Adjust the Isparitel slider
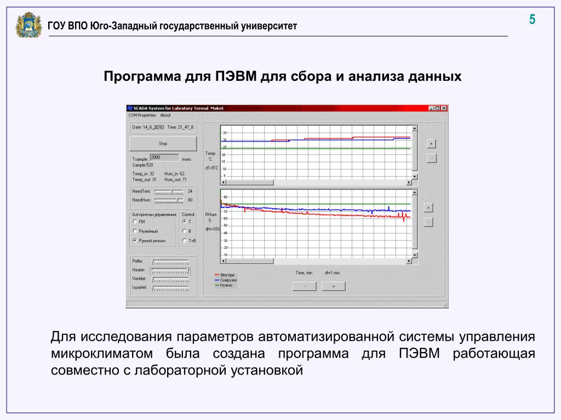Screen dimensions: 561x420 [x=170, y=288]
